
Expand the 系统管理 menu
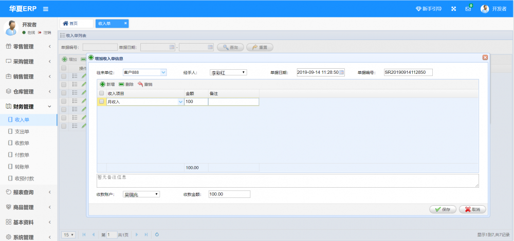(x=28, y=237)
